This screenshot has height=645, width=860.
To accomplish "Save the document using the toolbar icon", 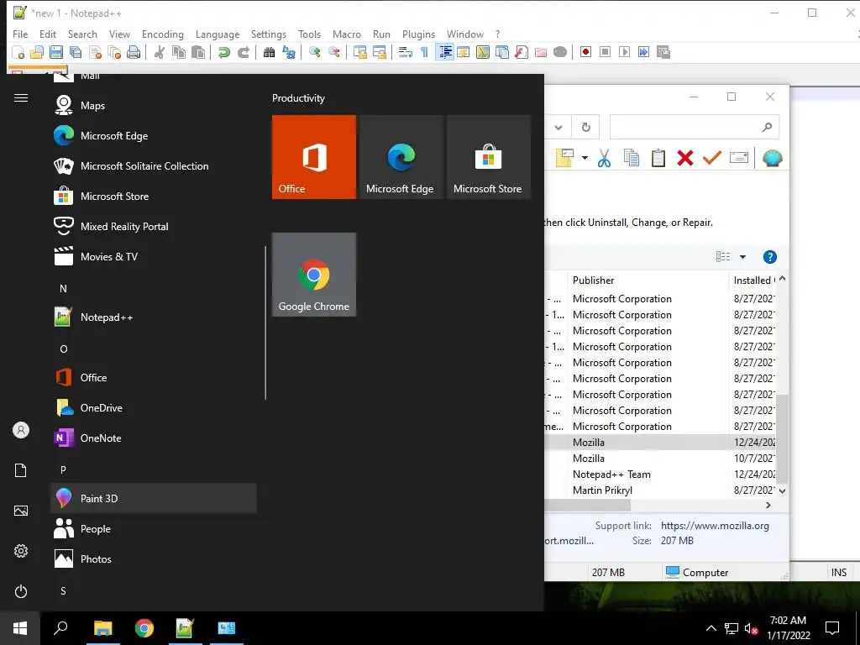I will 56,52.
